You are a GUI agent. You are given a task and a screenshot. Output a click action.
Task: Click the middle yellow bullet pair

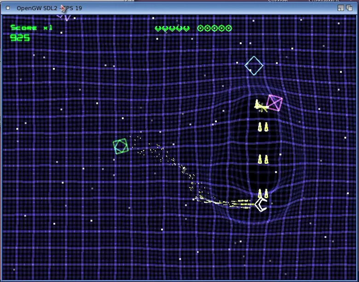tap(263, 160)
